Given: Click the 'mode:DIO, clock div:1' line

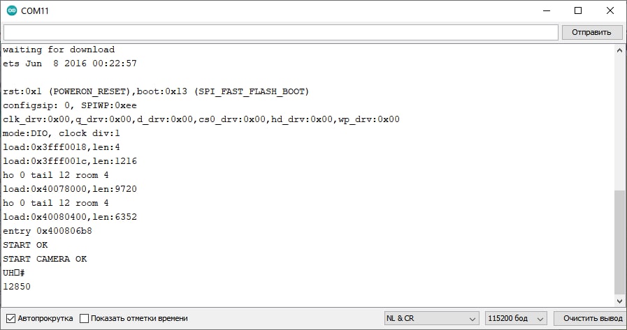Looking at the screenshot, I should pos(62,133).
